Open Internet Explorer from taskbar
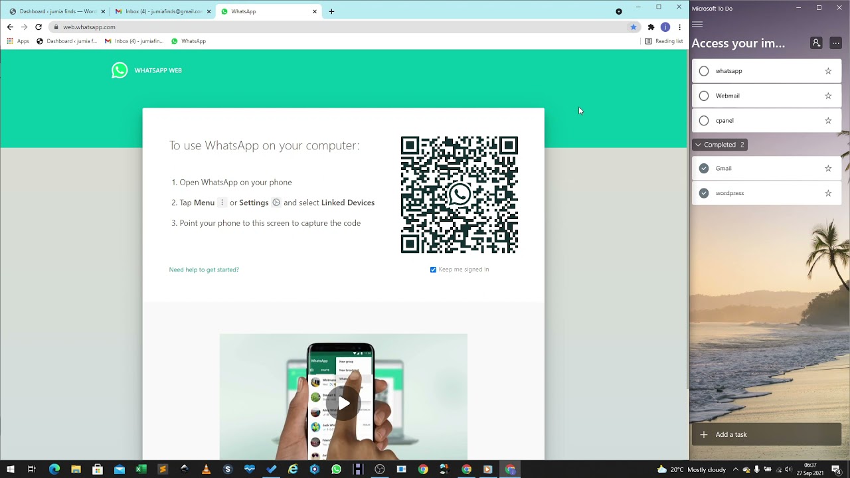Screen dimensions: 850x478 [x=293, y=469]
